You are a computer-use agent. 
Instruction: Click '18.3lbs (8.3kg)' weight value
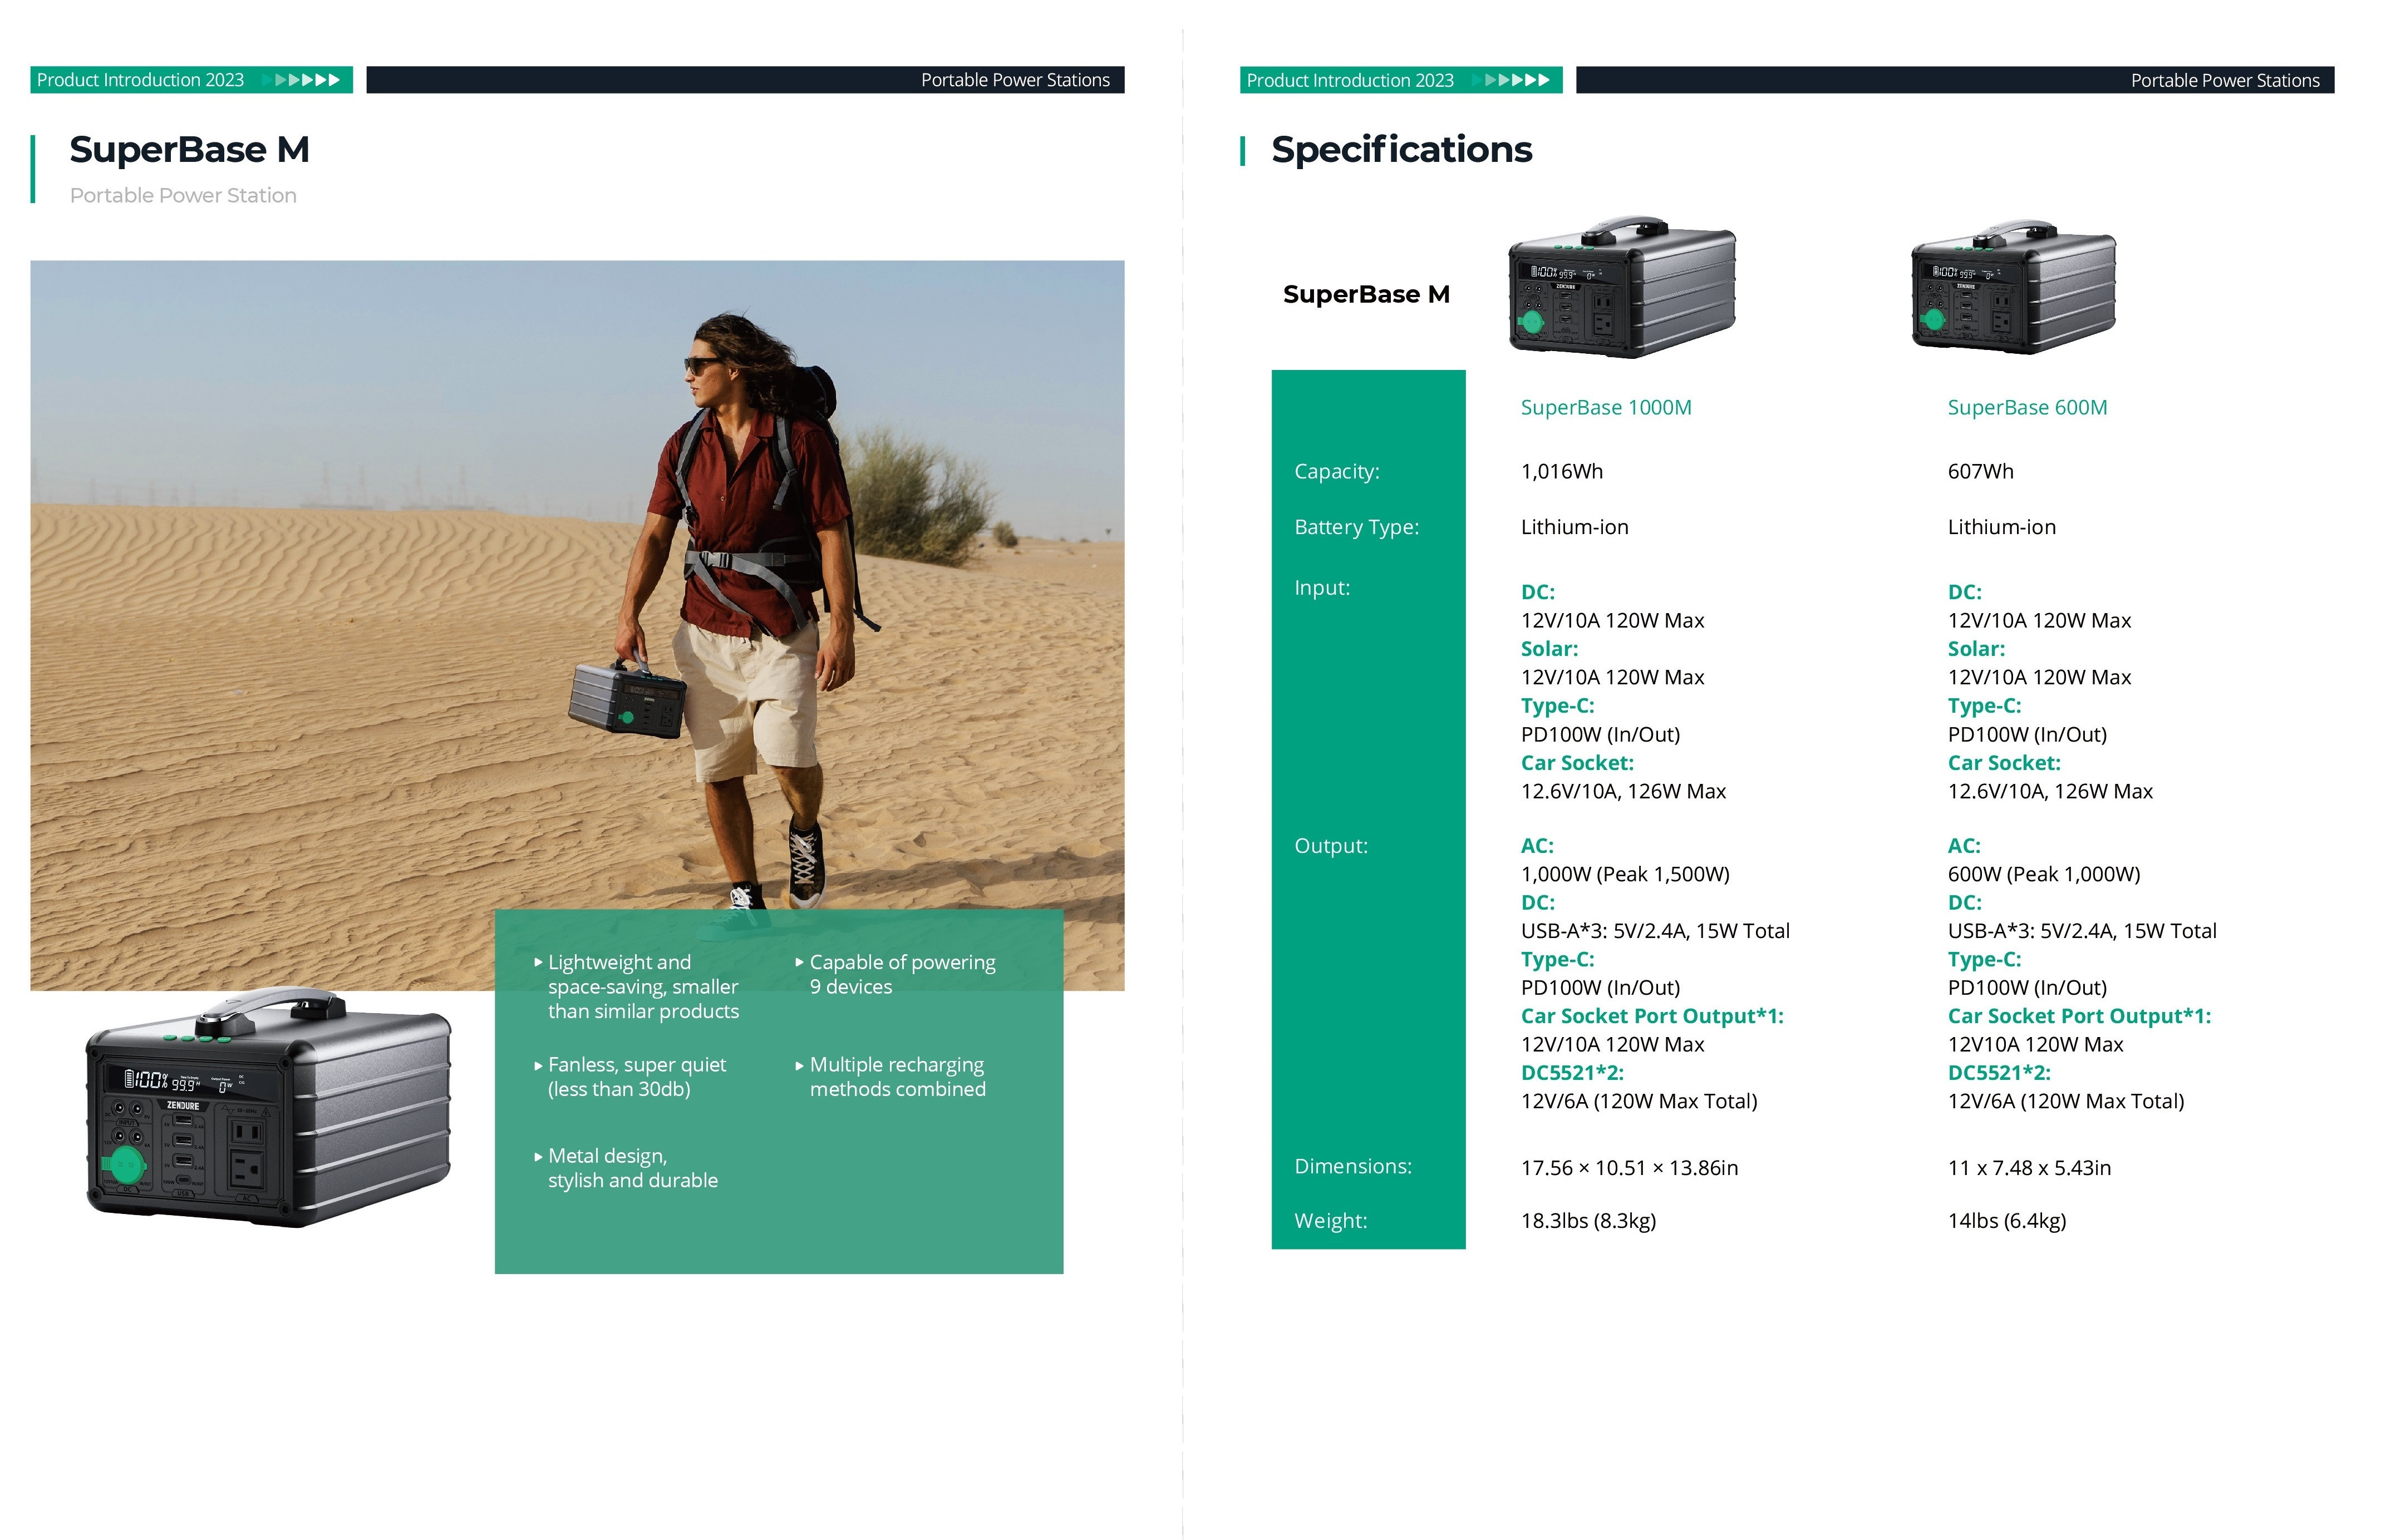click(x=1588, y=1221)
